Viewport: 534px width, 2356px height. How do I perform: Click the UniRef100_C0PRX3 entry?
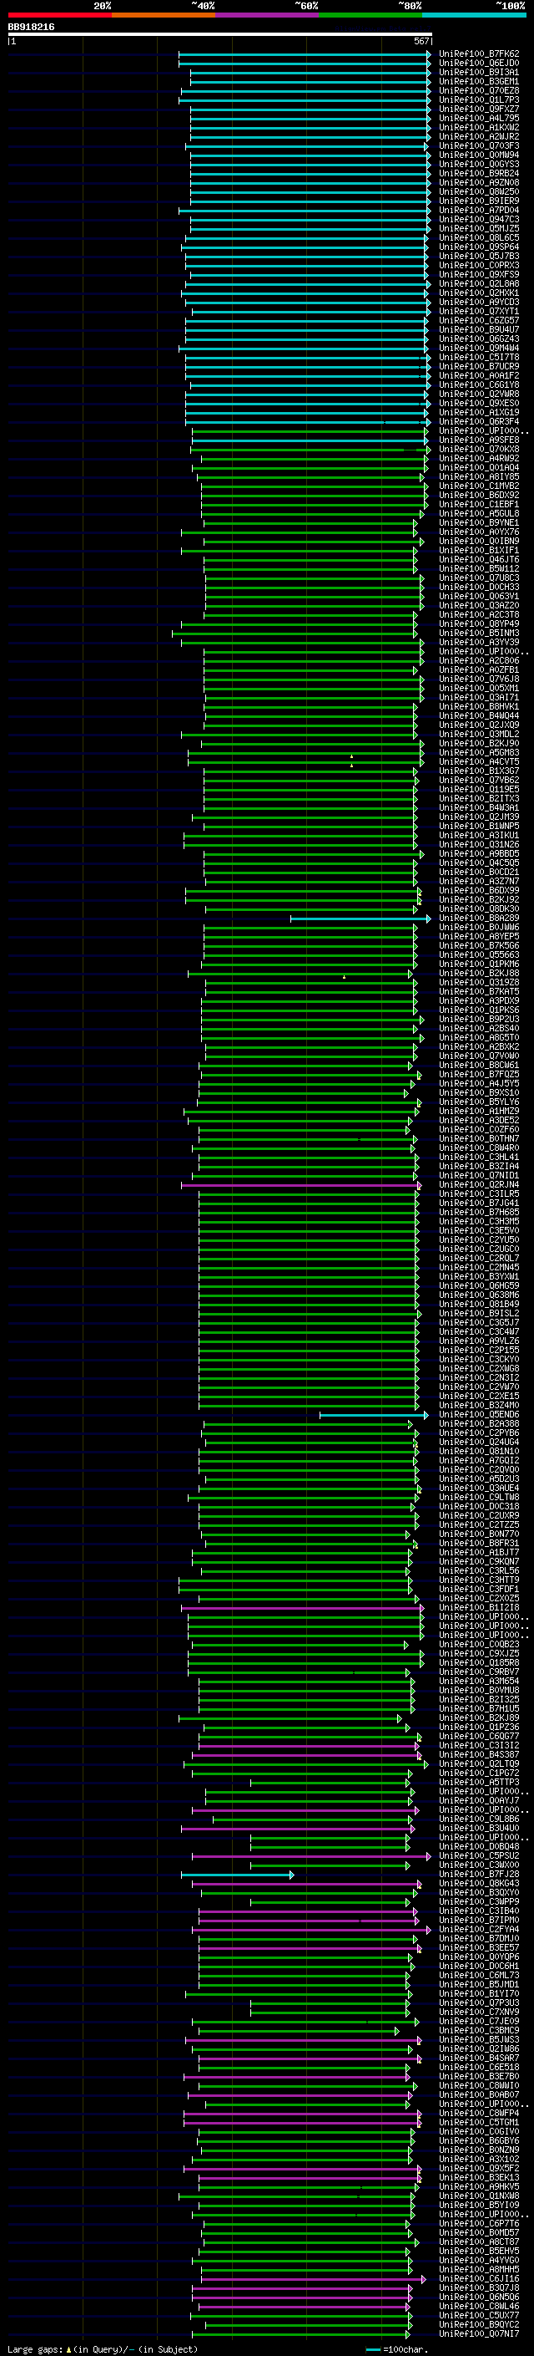click(478, 265)
